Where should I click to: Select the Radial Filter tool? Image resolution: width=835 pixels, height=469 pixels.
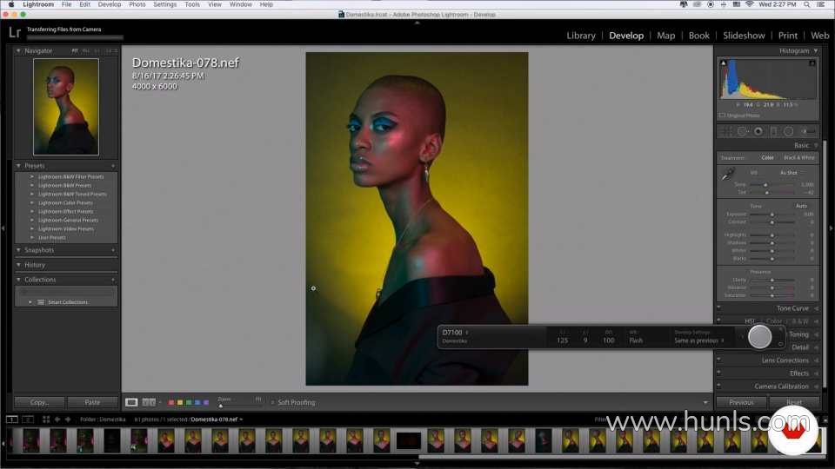pos(788,131)
